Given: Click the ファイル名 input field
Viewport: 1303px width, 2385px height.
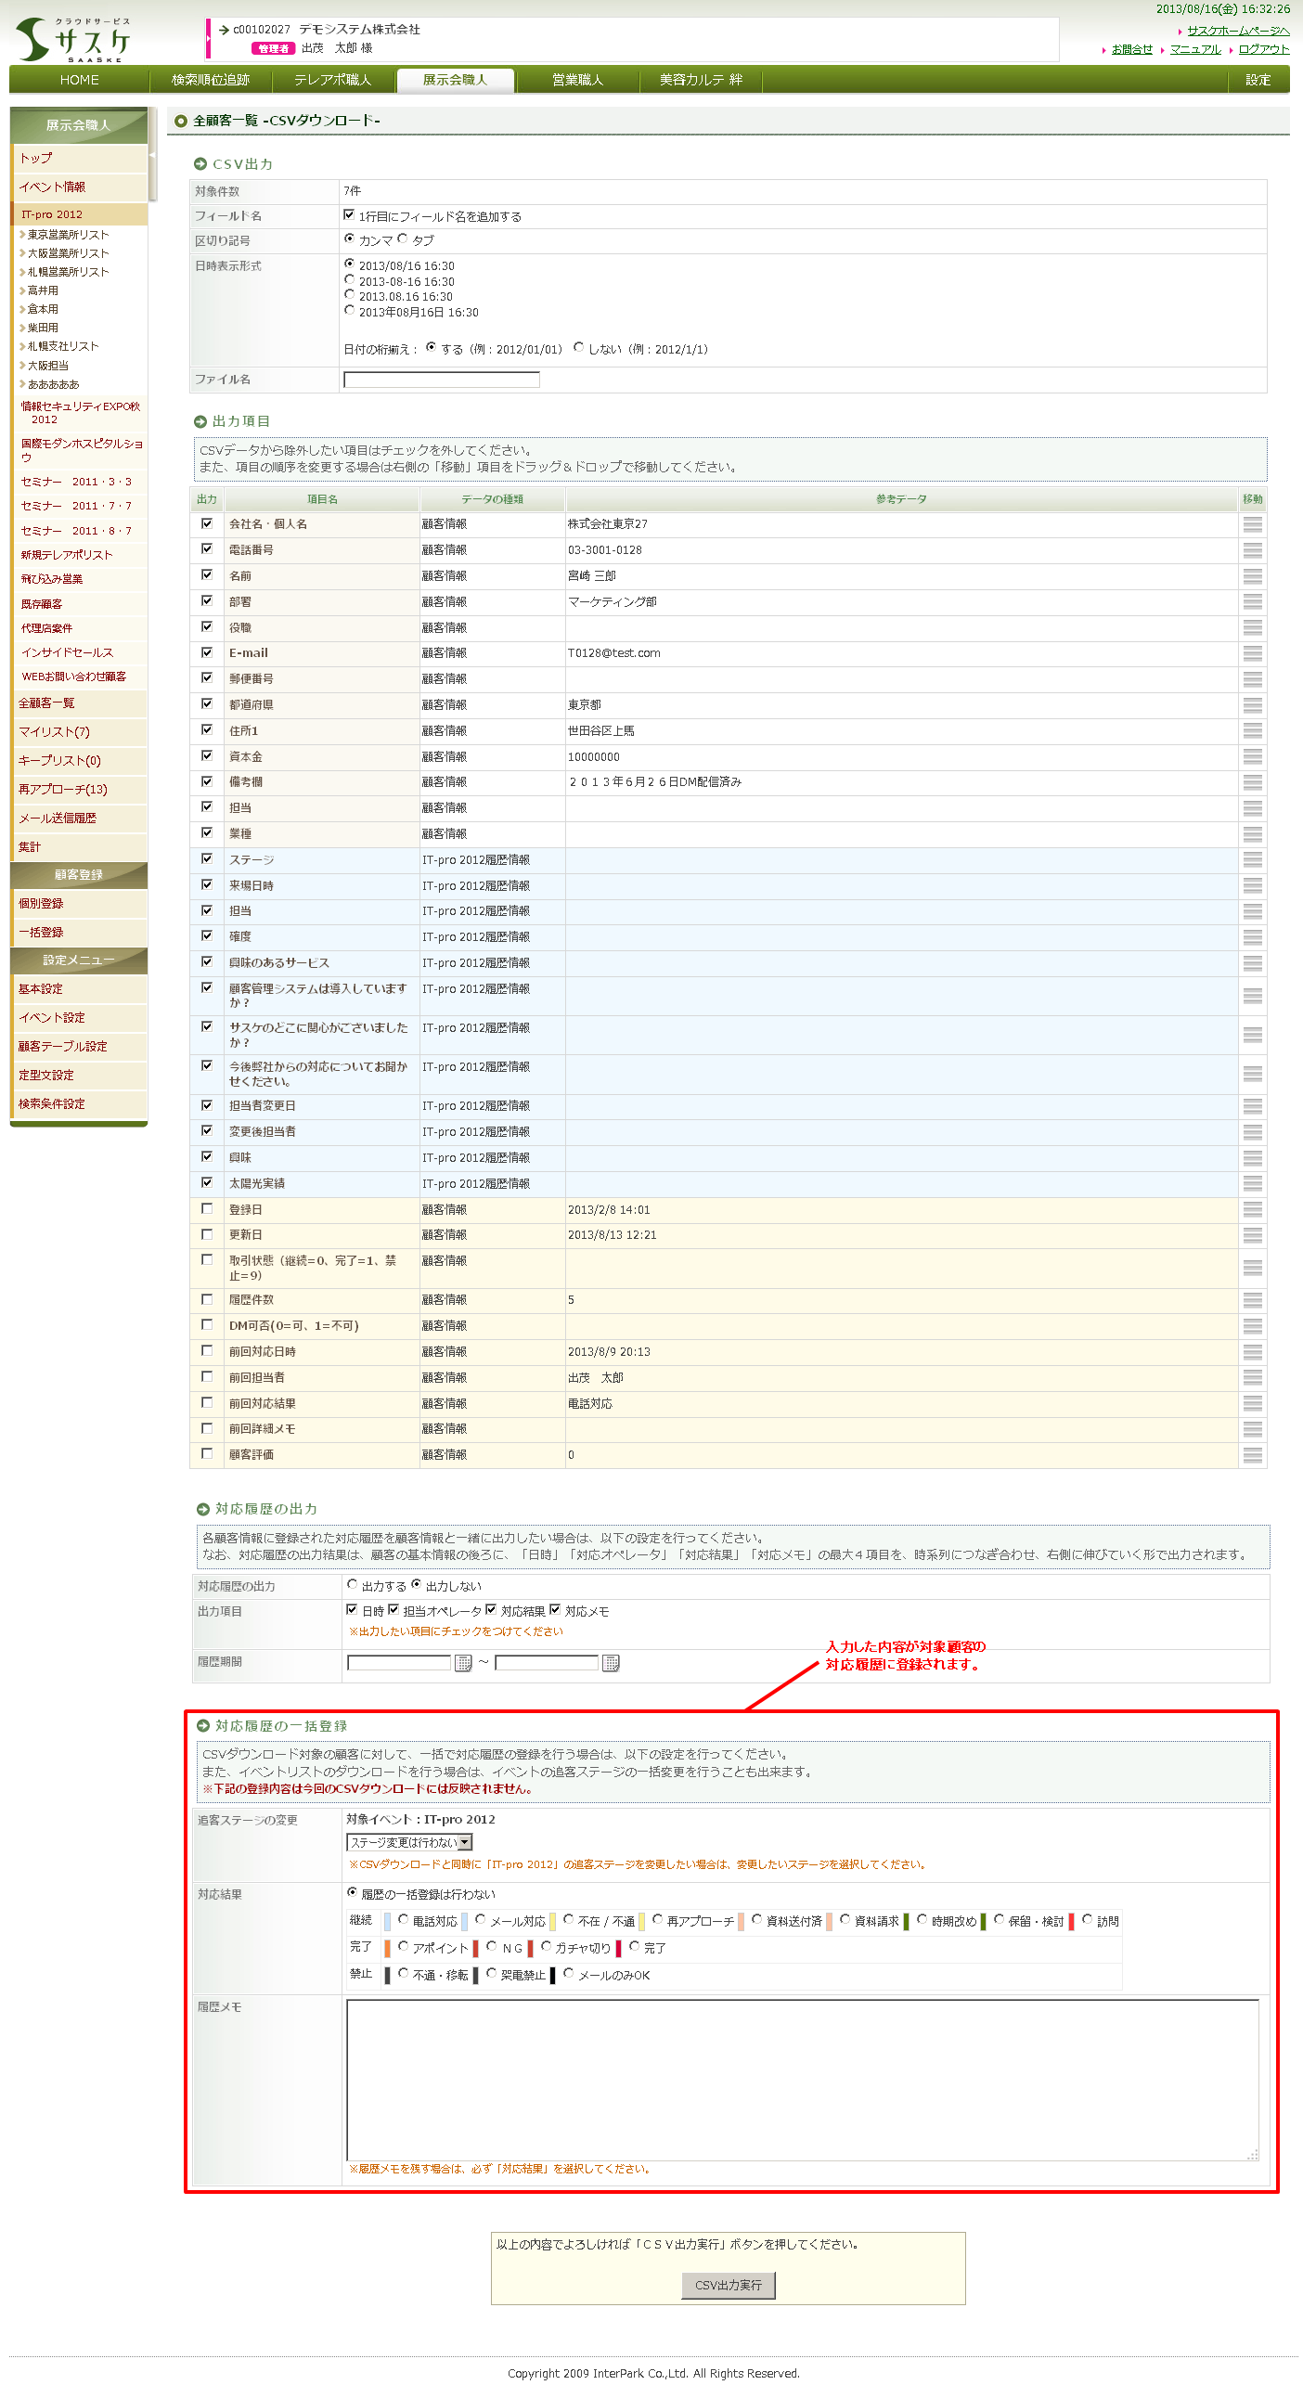Looking at the screenshot, I should tap(441, 380).
